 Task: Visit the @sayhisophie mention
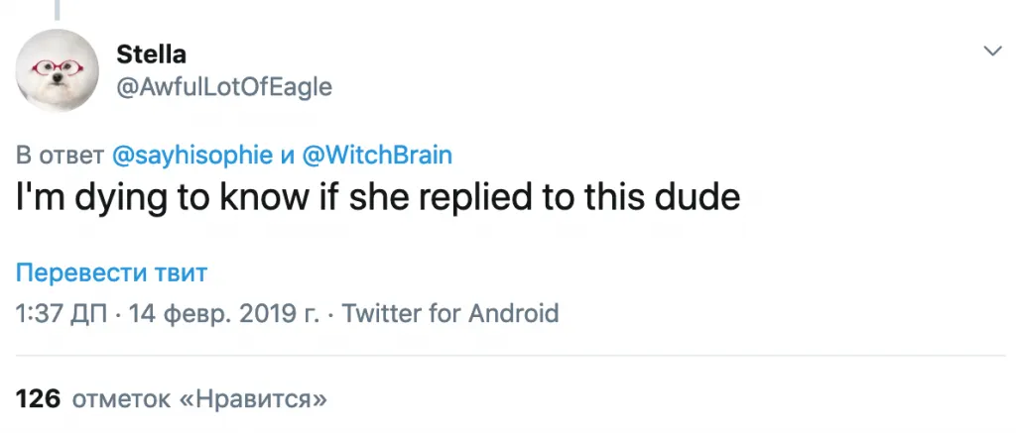[x=190, y=156]
